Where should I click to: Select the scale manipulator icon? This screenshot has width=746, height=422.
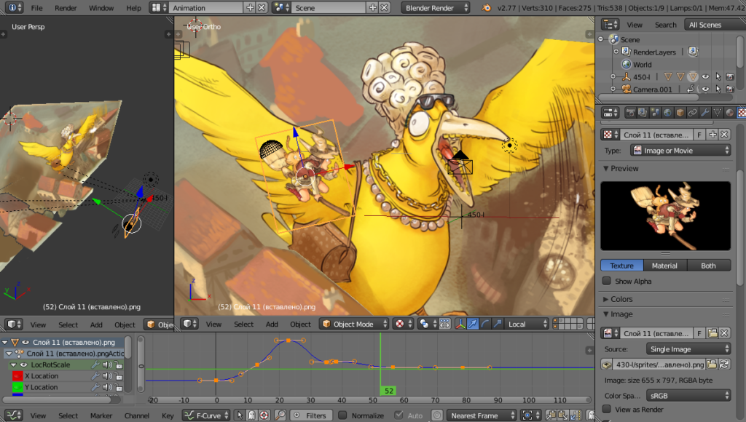(x=497, y=324)
